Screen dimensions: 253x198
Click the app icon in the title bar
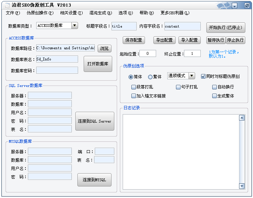coord(7,5)
